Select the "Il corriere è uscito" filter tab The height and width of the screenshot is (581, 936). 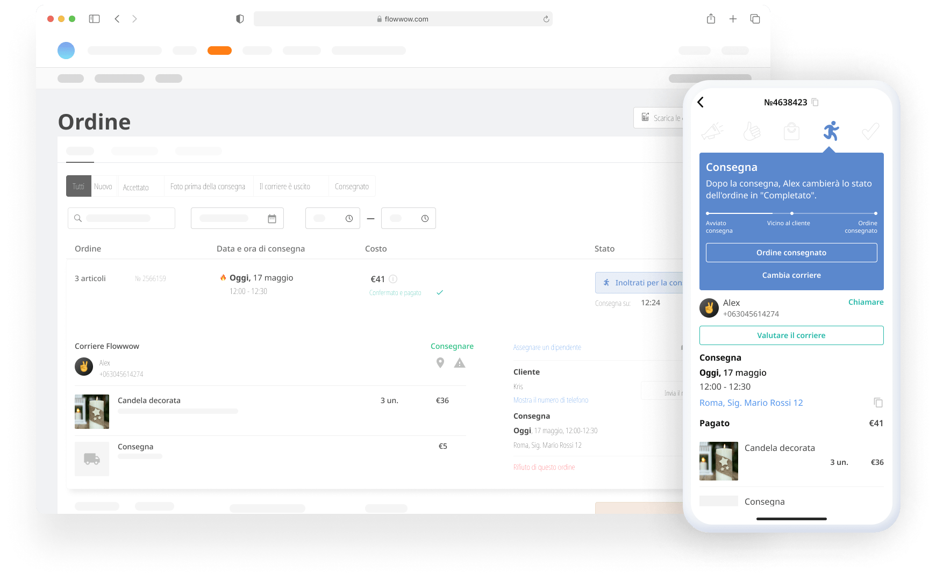tap(285, 187)
